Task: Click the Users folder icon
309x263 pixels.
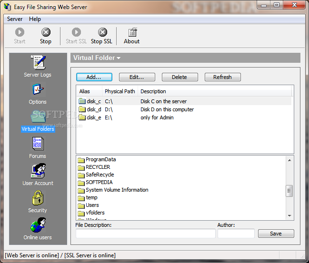Action: tap(81, 205)
